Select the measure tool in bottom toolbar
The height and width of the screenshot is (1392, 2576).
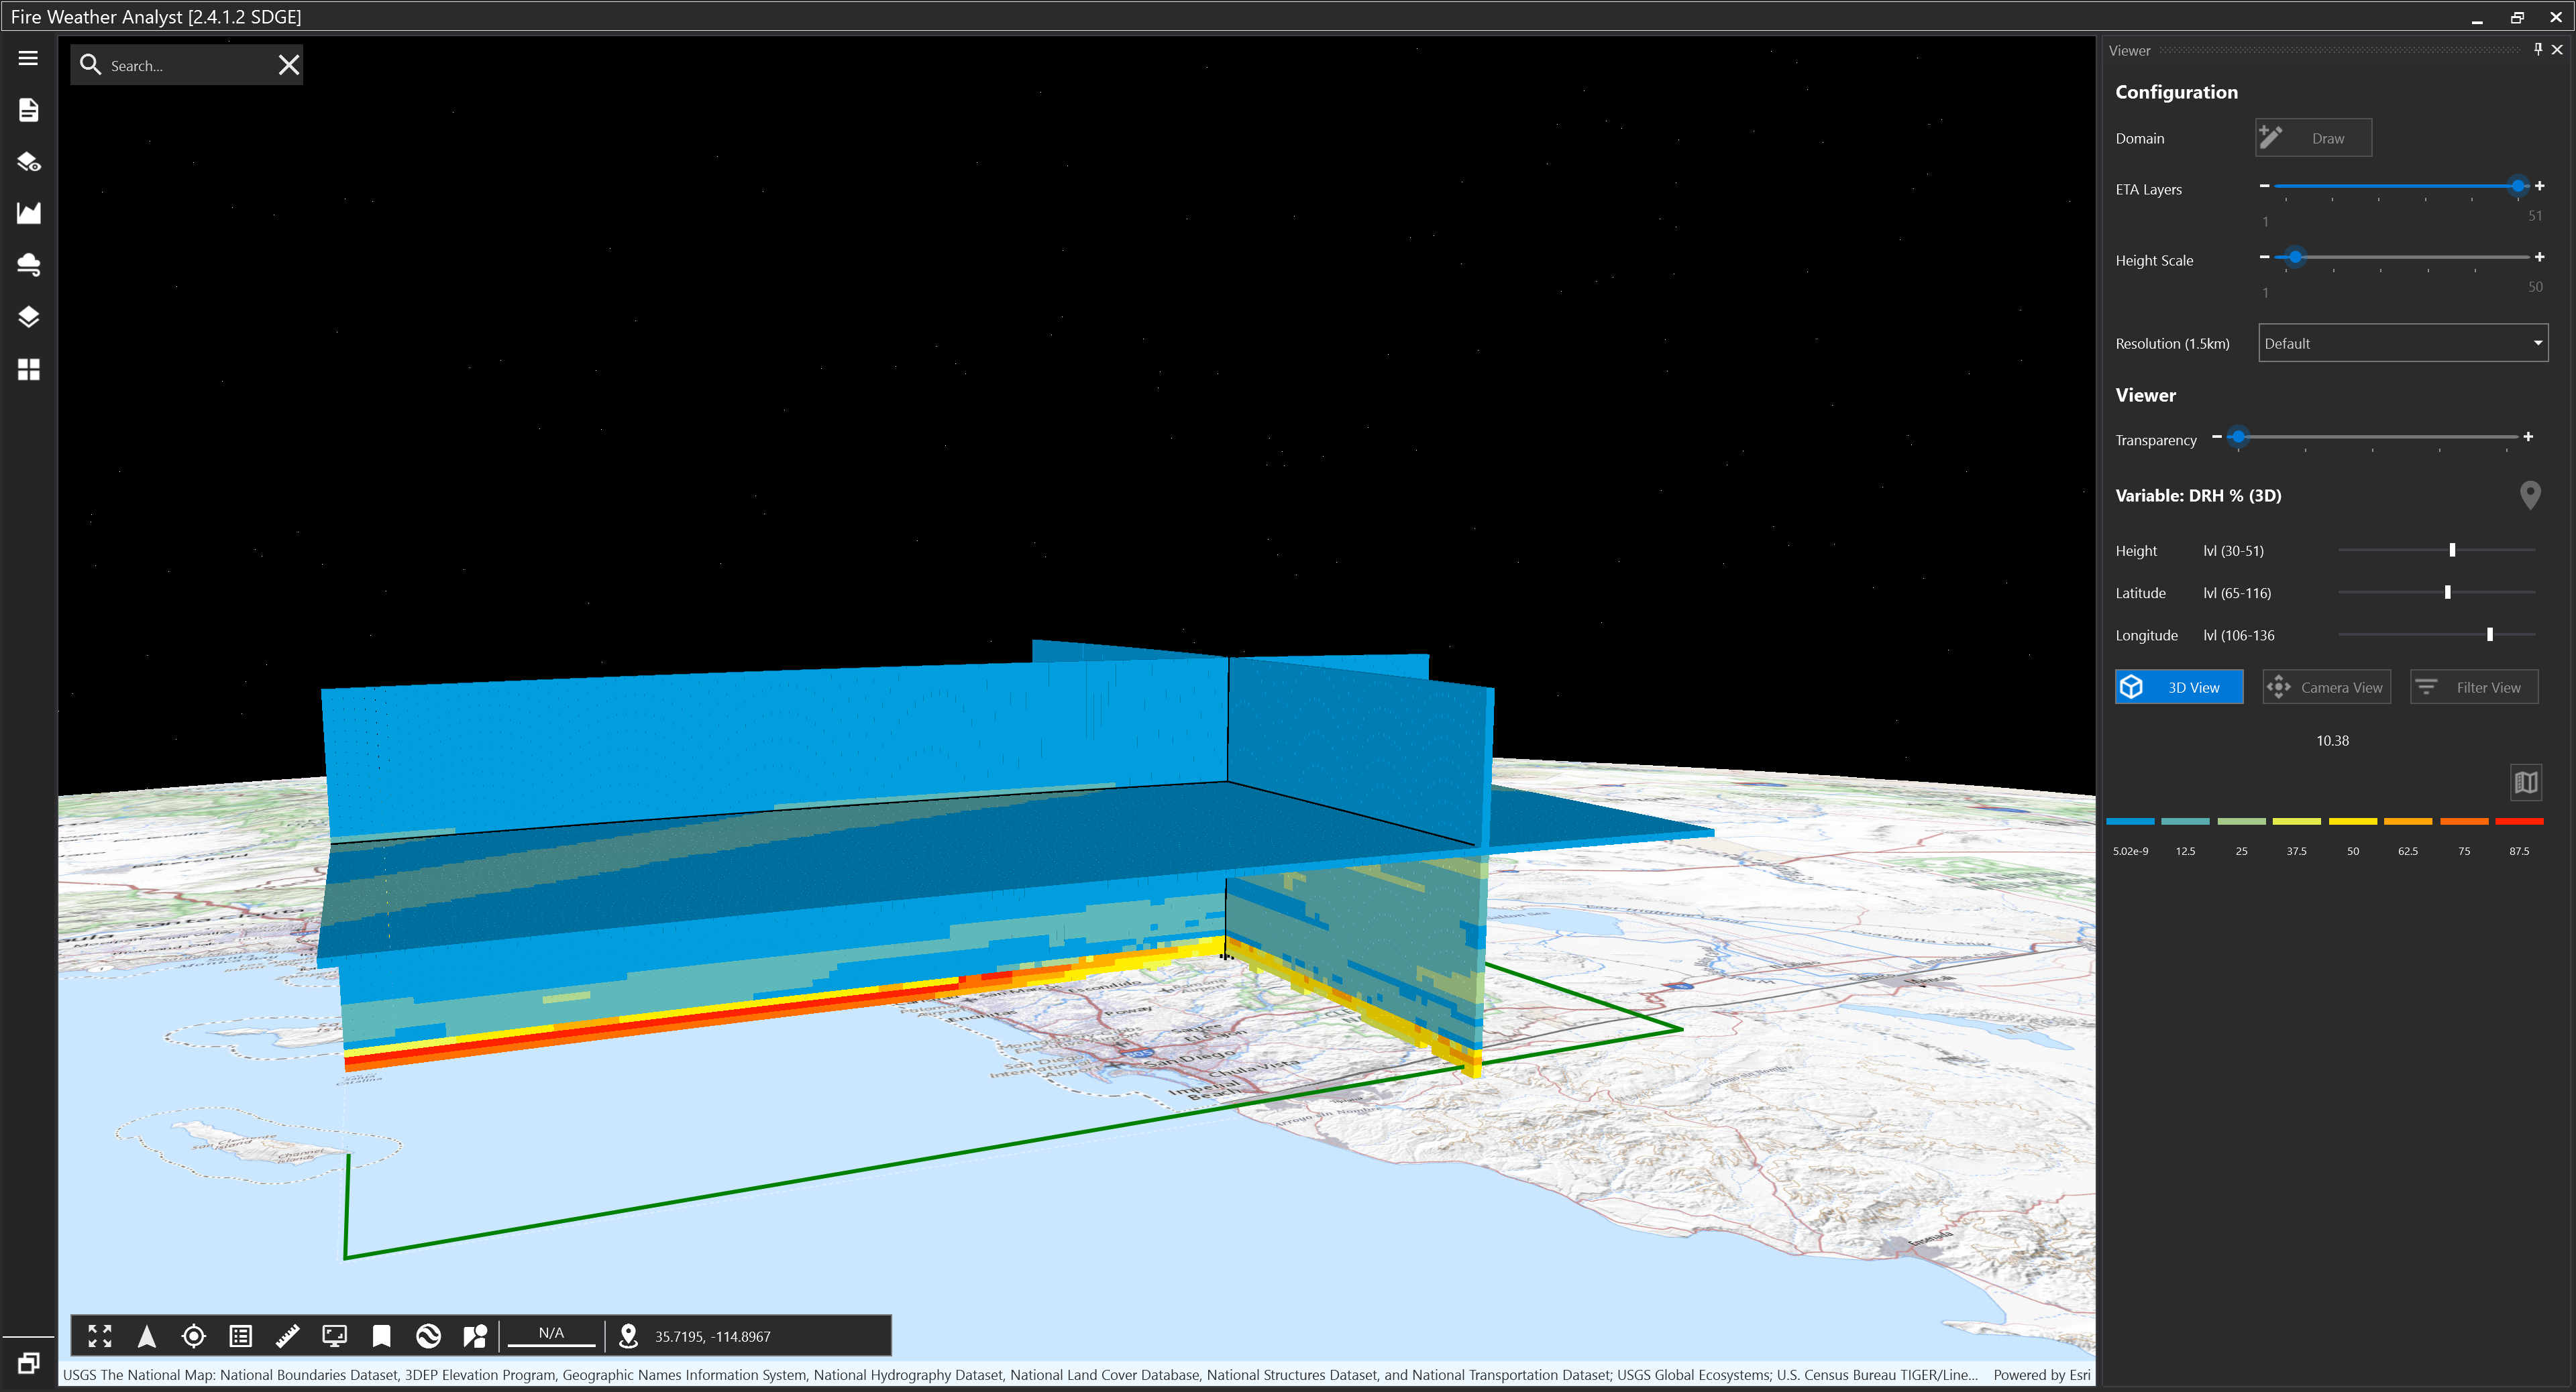(x=288, y=1335)
